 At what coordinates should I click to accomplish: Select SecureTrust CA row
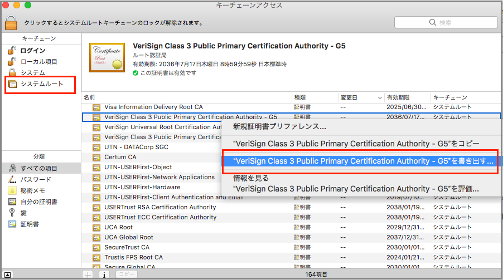point(291,247)
